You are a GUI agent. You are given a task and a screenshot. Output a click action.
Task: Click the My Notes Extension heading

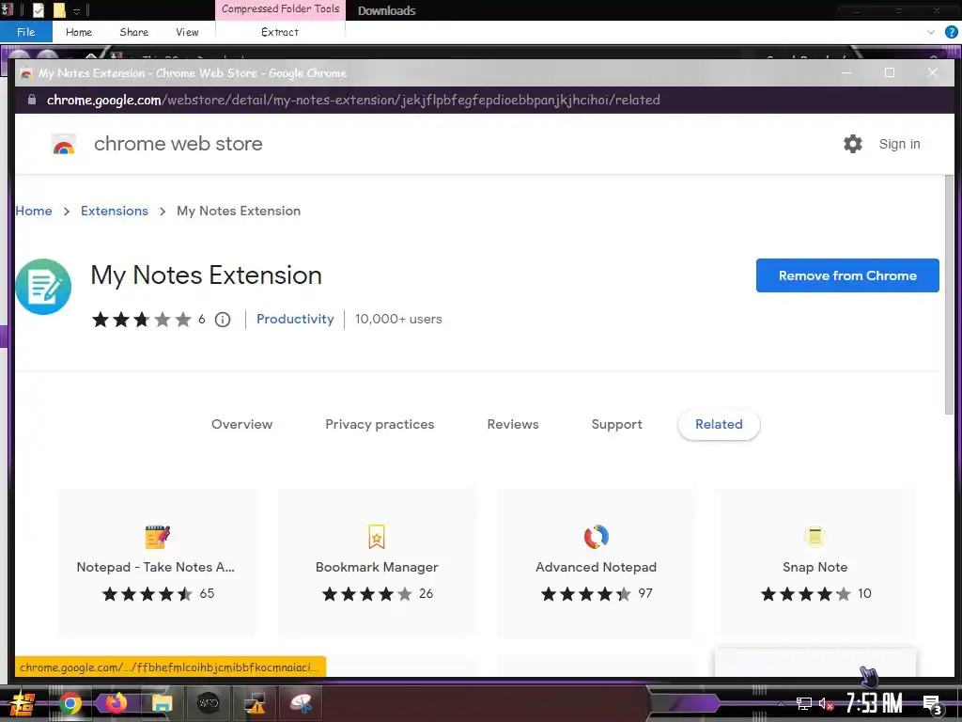206,275
